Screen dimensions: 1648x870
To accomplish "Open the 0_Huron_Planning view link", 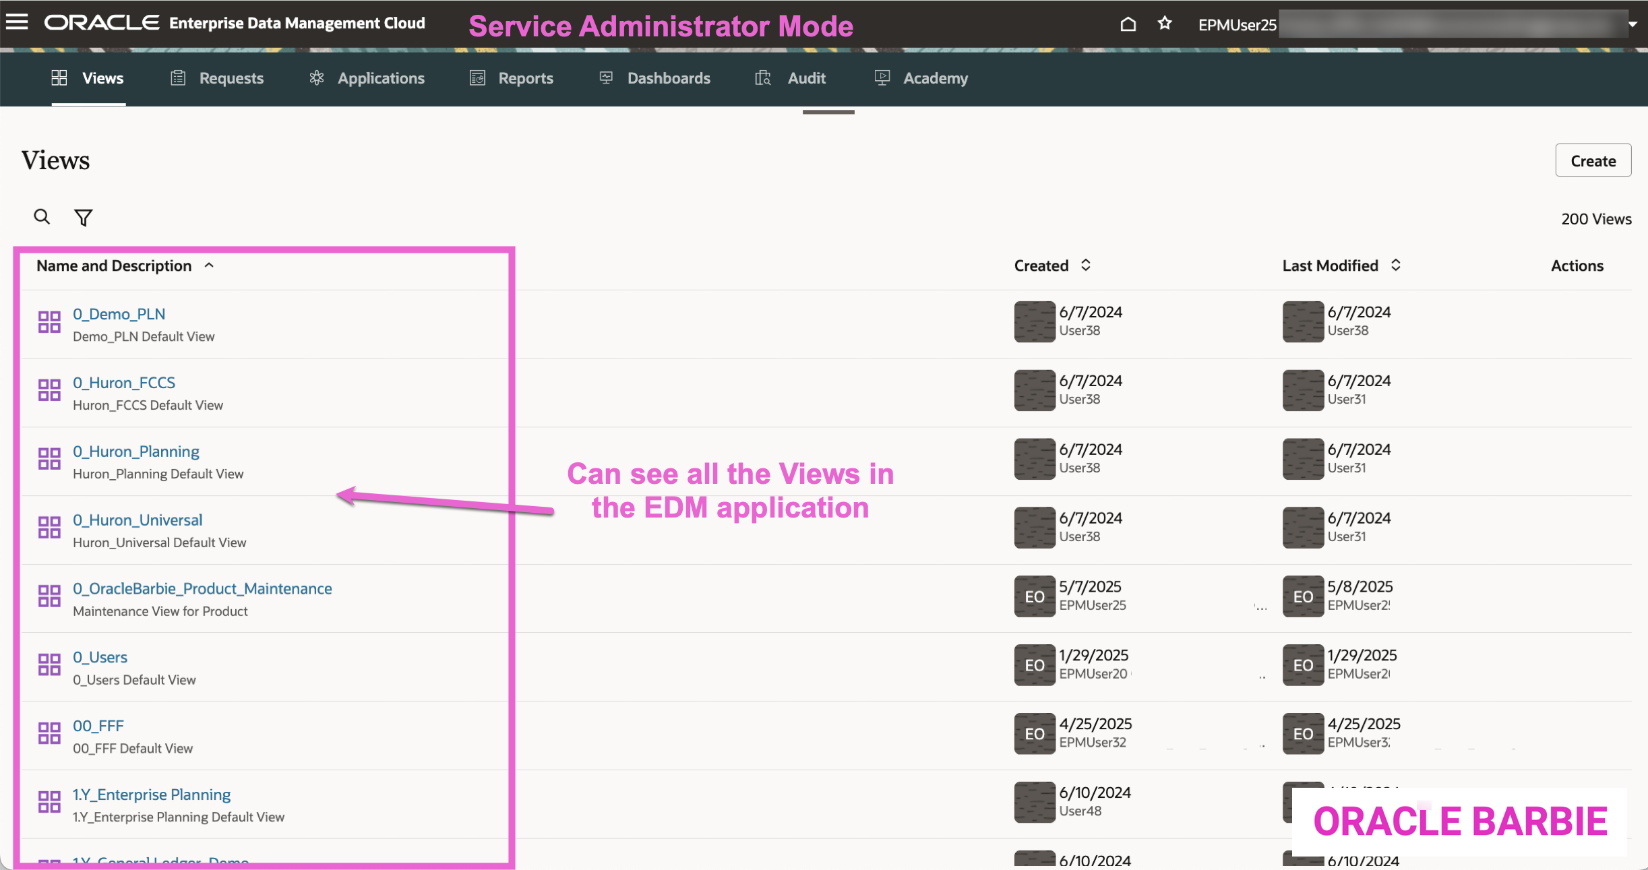I will [x=136, y=451].
